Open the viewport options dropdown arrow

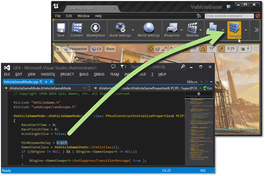pyautogui.click(x=58, y=49)
